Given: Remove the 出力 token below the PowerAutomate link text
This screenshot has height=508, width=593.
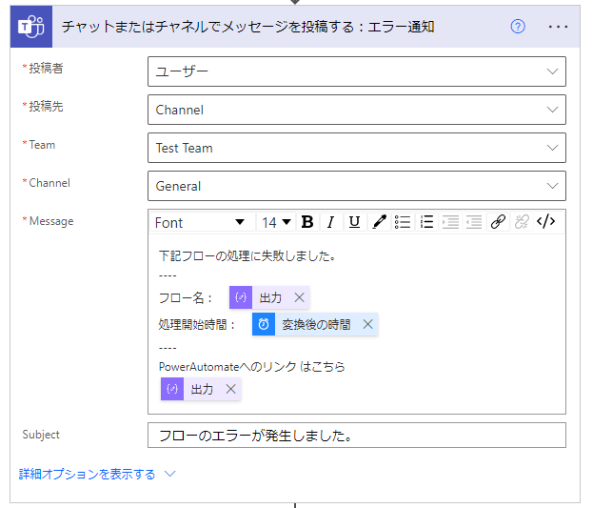Looking at the screenshot, I should (230, 389).
